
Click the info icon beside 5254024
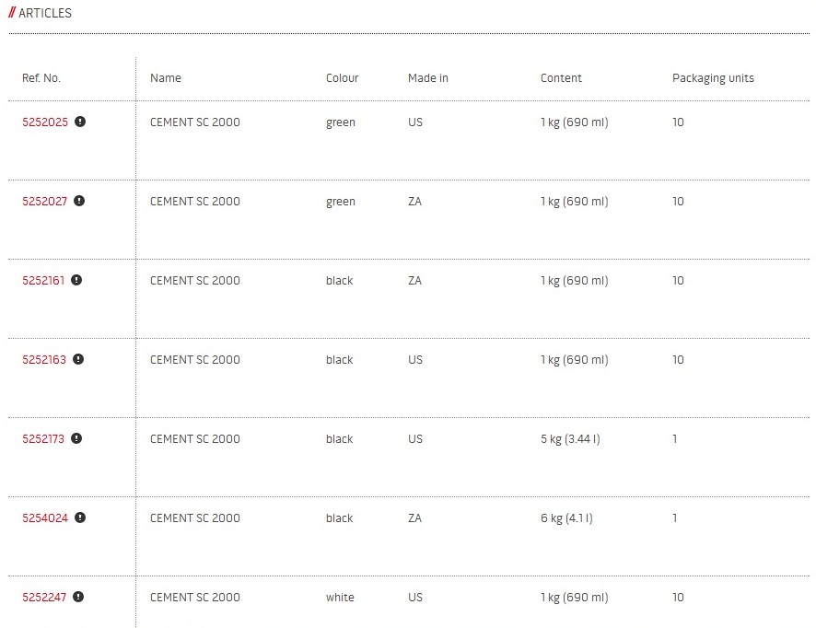[80, 518]
